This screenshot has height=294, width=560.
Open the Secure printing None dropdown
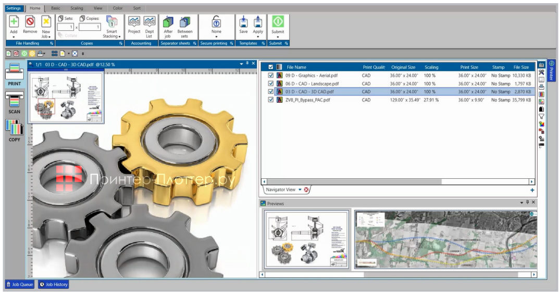point(216,36)
